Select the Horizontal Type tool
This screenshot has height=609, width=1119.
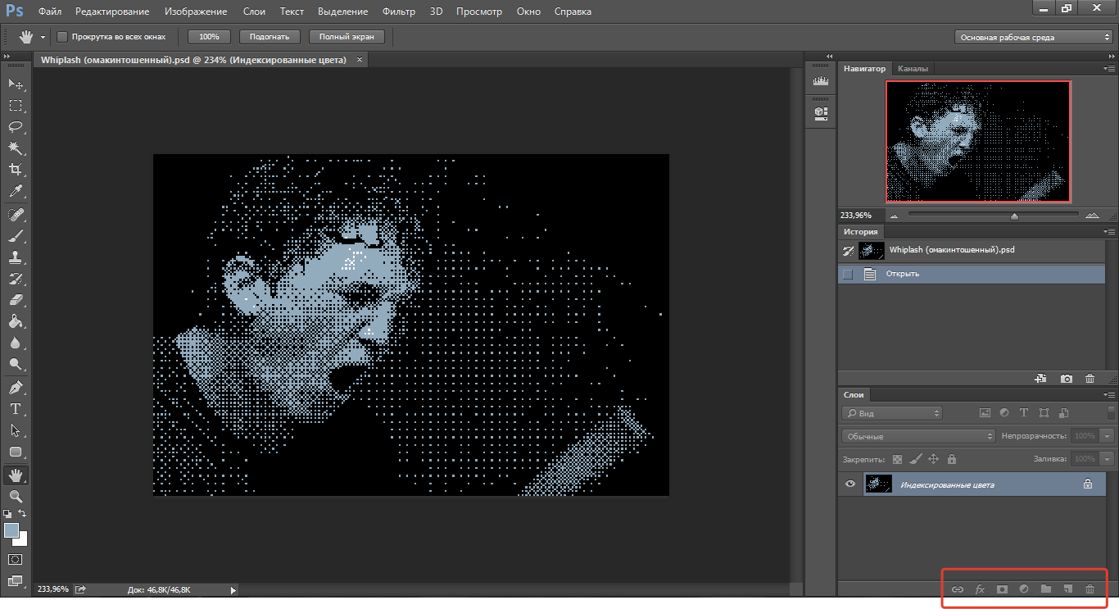pyautogui.click(x=16, y=409)
